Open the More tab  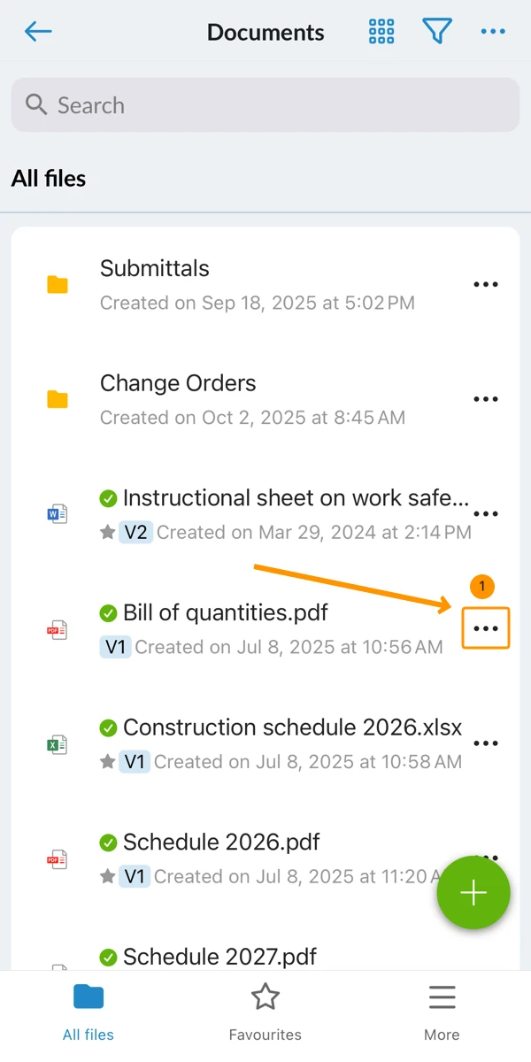pos(442,1014)
